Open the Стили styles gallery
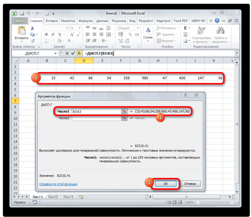This screenshot has width=251, height=217. click(148, 34)
